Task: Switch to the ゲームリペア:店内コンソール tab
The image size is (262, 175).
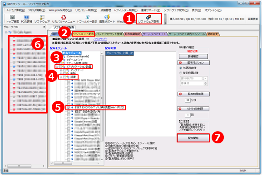Action: pos(187,34)
